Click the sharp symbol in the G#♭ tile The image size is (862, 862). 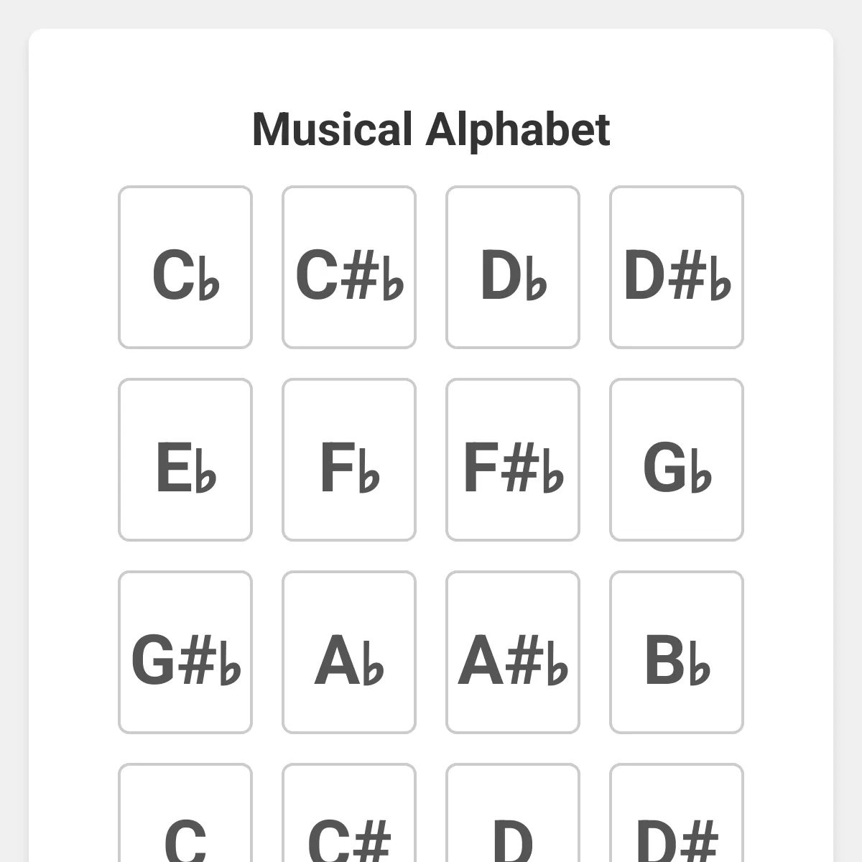coord(197,661)
